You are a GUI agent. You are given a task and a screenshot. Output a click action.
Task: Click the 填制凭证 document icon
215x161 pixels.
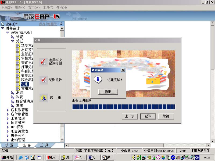tap(18, 45)
